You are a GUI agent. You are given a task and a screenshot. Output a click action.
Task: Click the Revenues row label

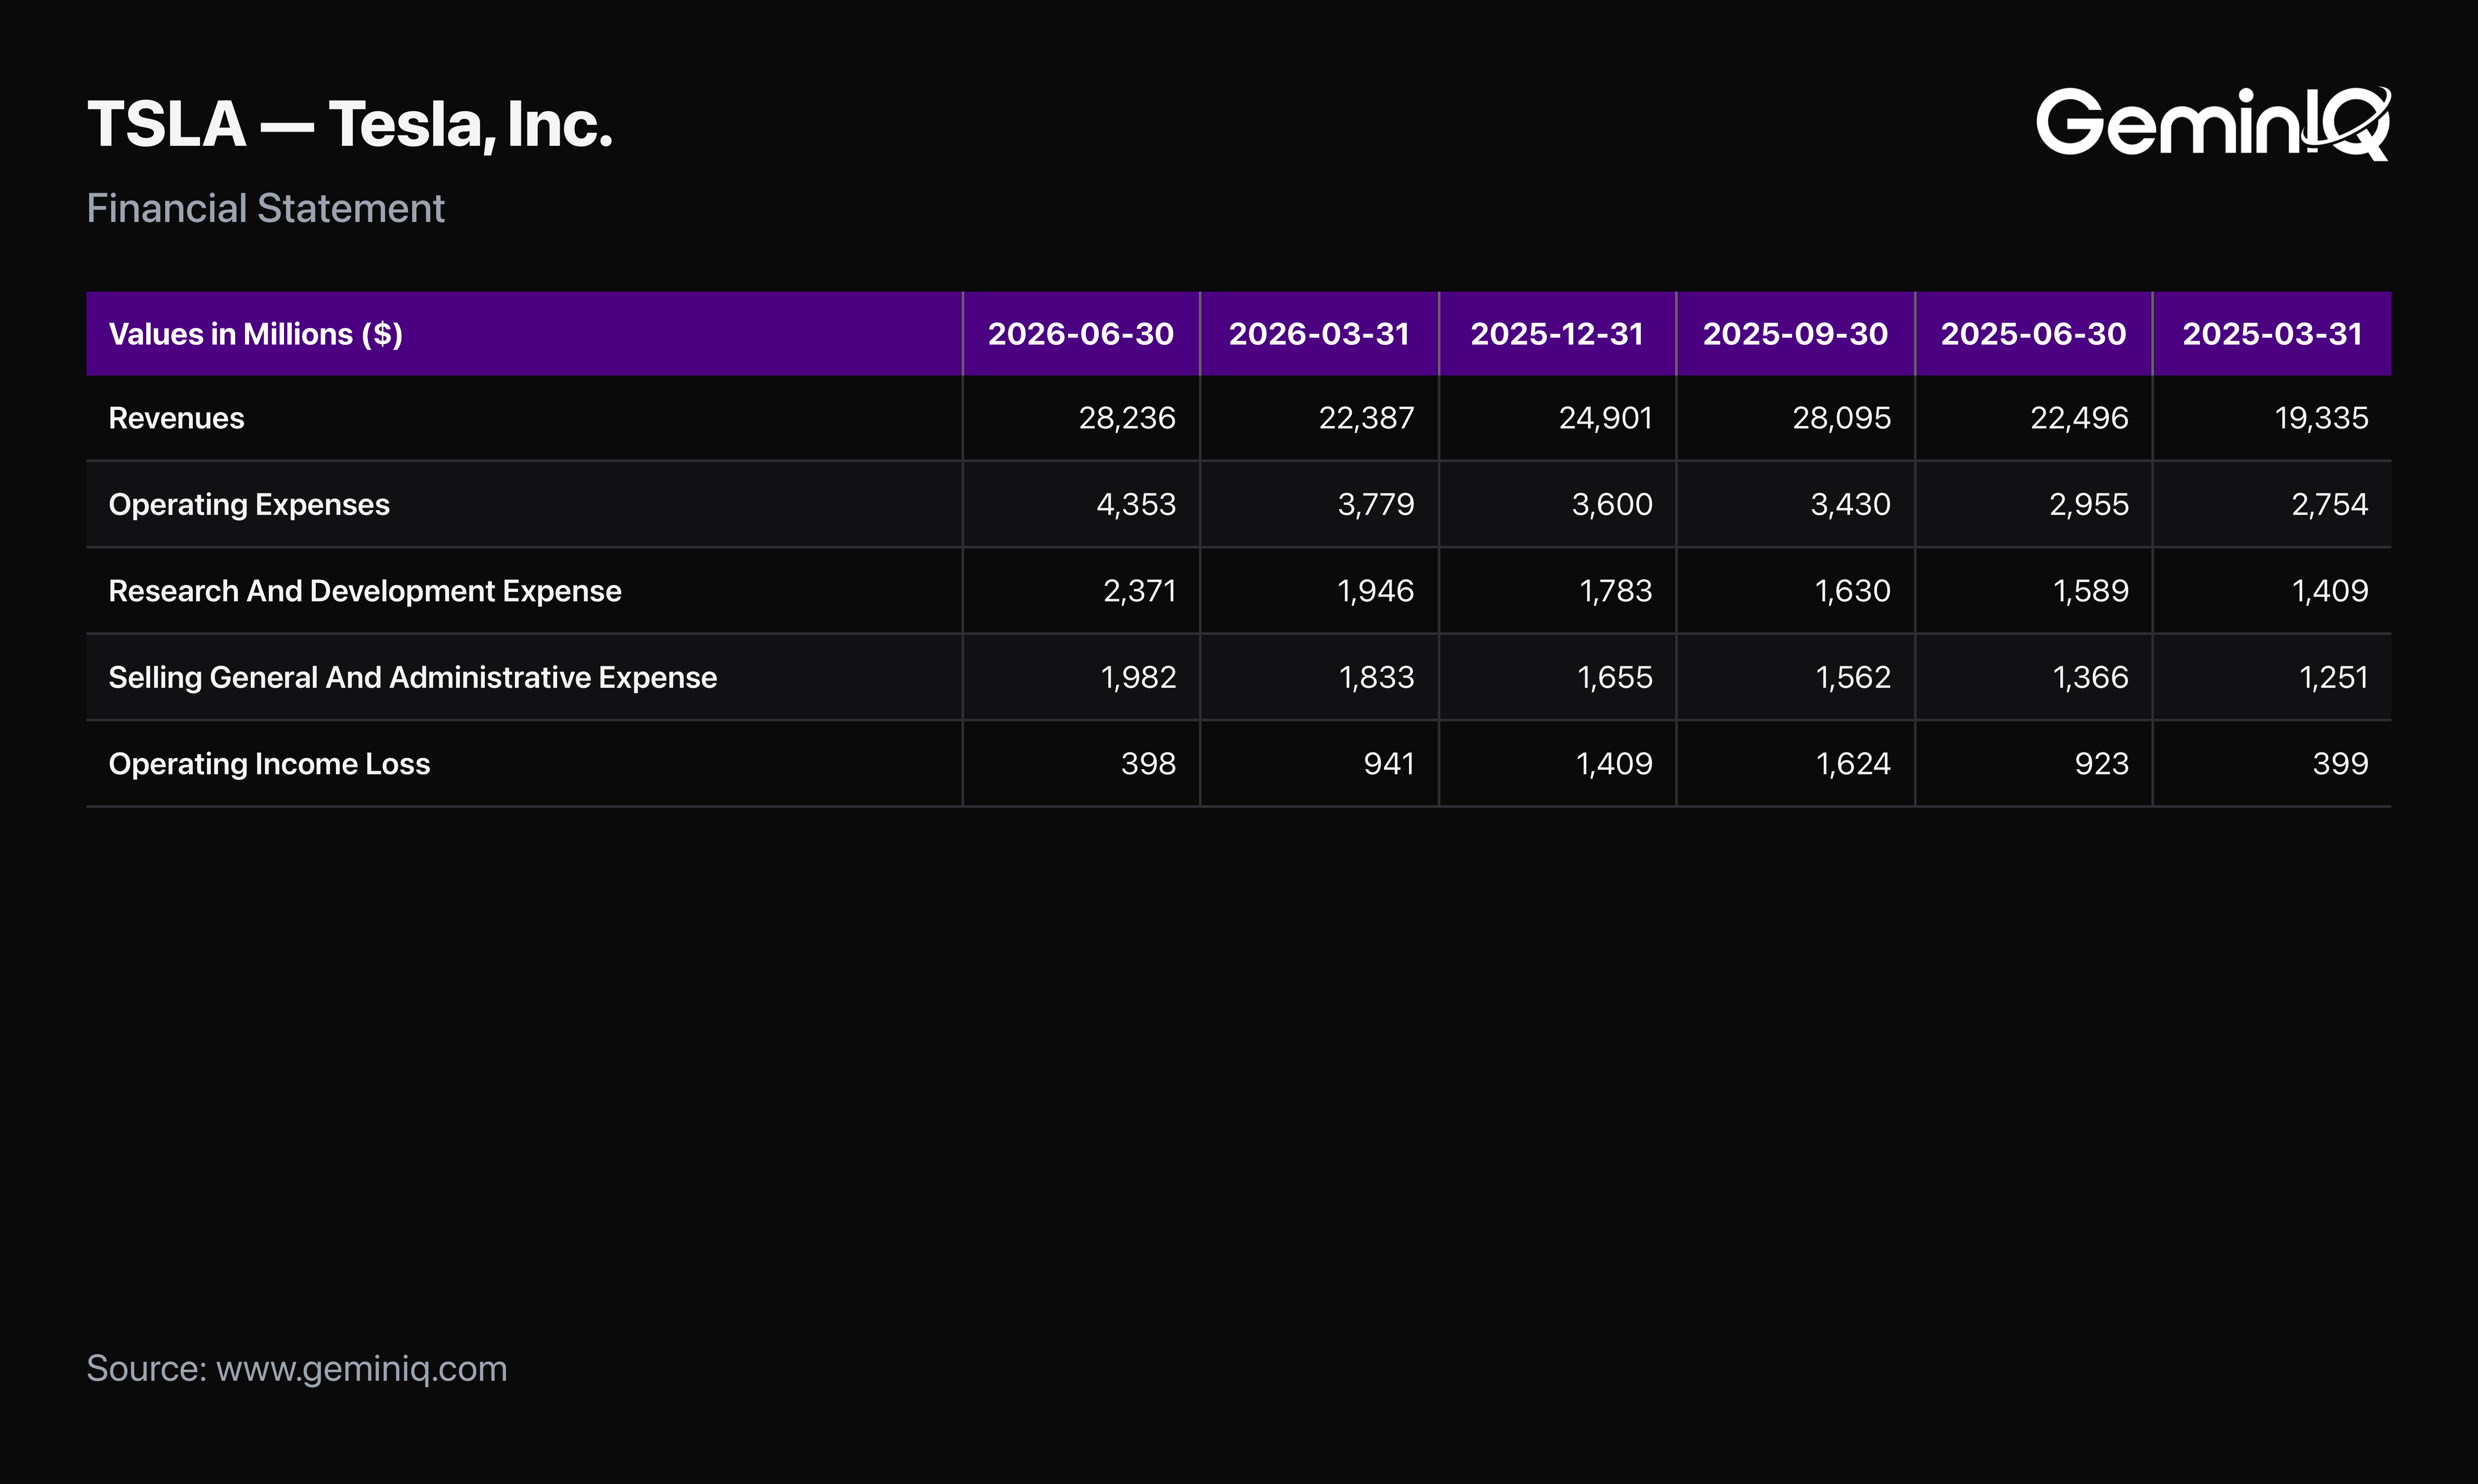coord(176,418)
